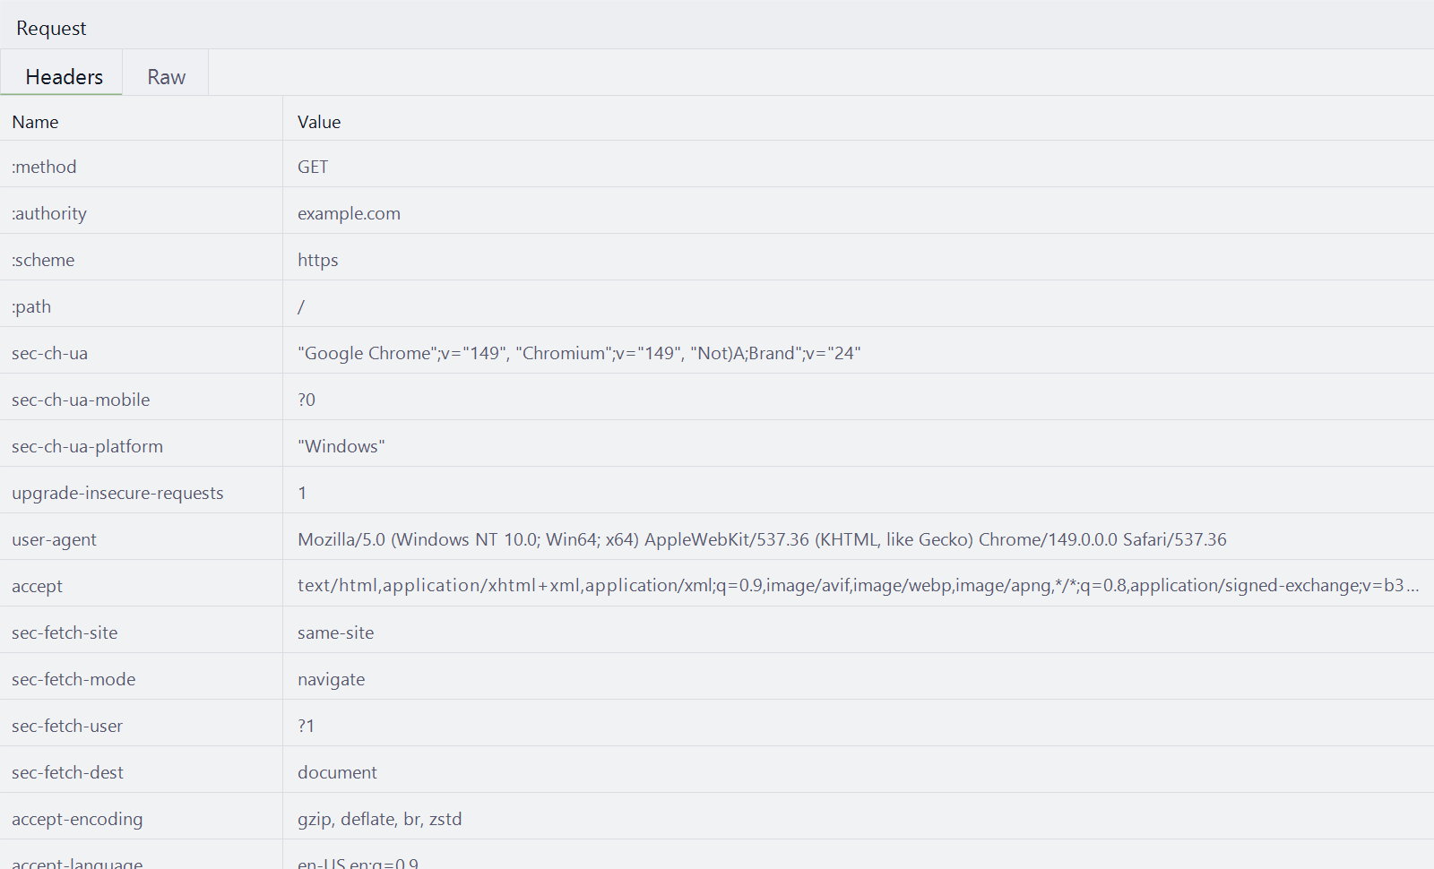1434x869 pixels.
Task: Click the upgrade-insecure-requests header name
Action: pyautogui.click(x=117, y=493)
